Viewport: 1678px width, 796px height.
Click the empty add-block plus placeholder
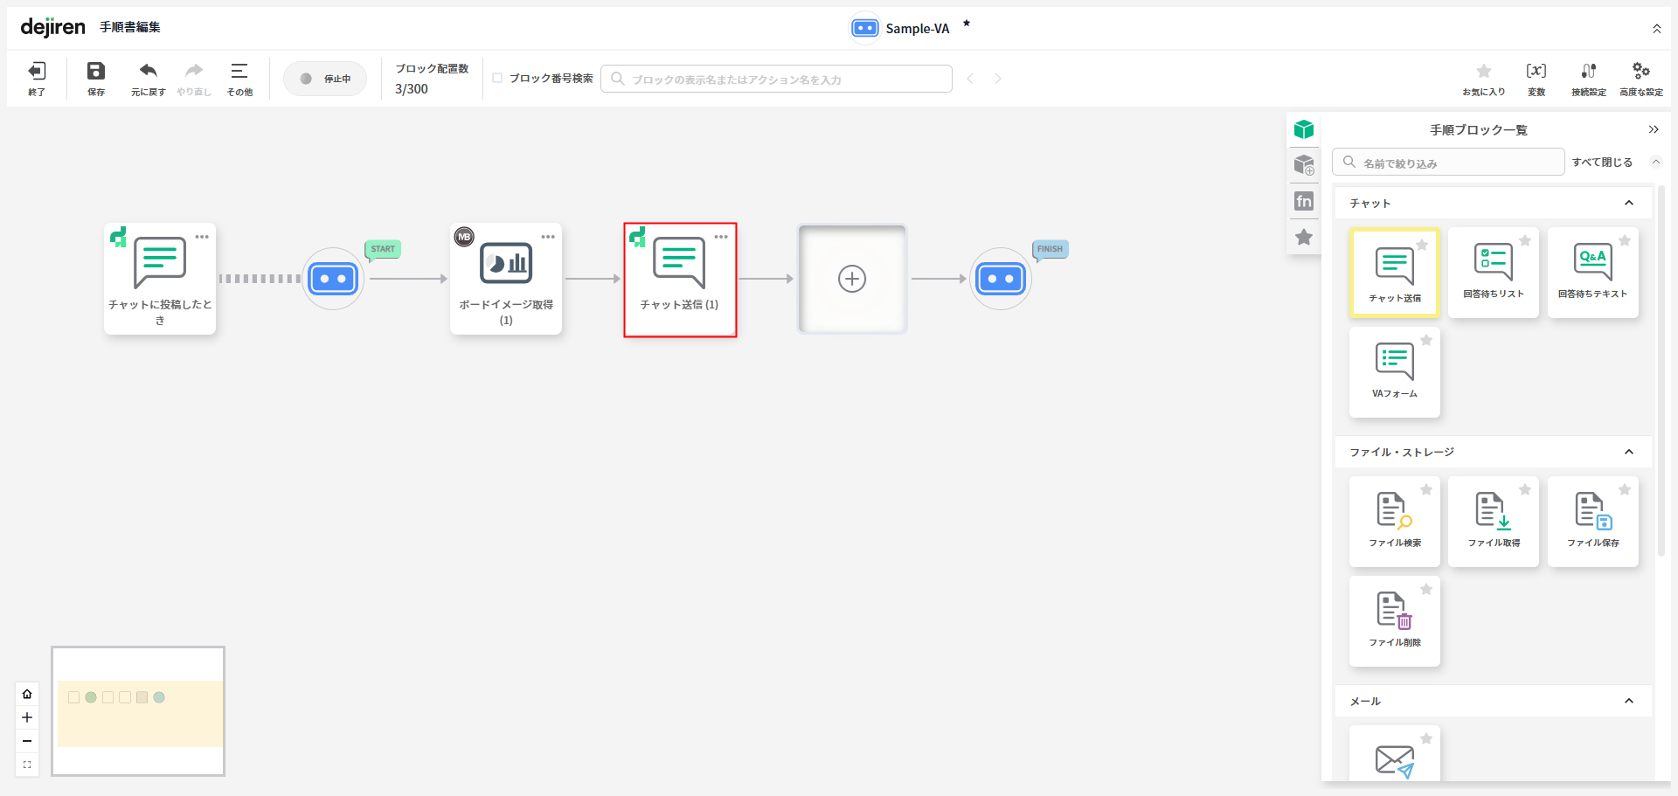pos(852,279)
